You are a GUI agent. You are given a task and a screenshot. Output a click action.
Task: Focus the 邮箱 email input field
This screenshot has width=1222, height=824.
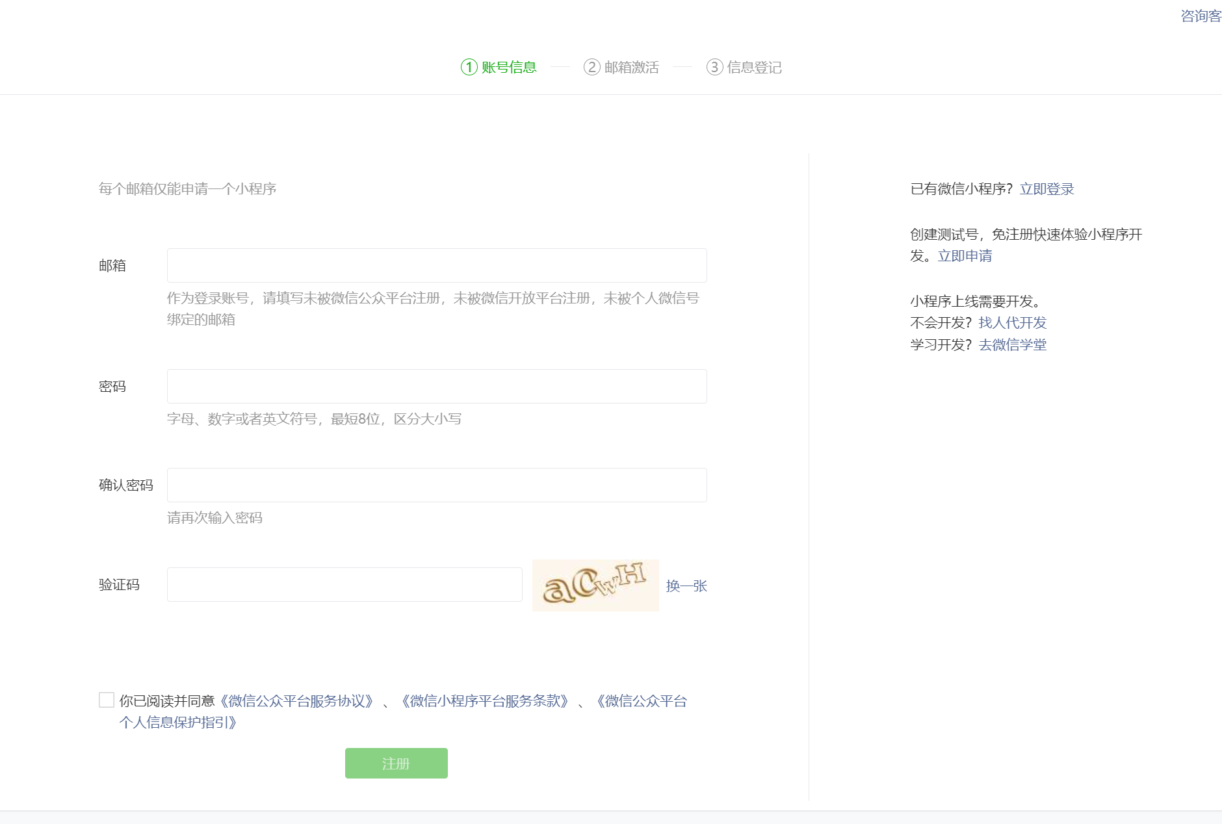[x=436, y=265]
